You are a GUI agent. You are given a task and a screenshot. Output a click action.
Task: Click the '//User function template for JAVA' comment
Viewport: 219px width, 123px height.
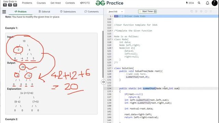(x=136, y=25)
